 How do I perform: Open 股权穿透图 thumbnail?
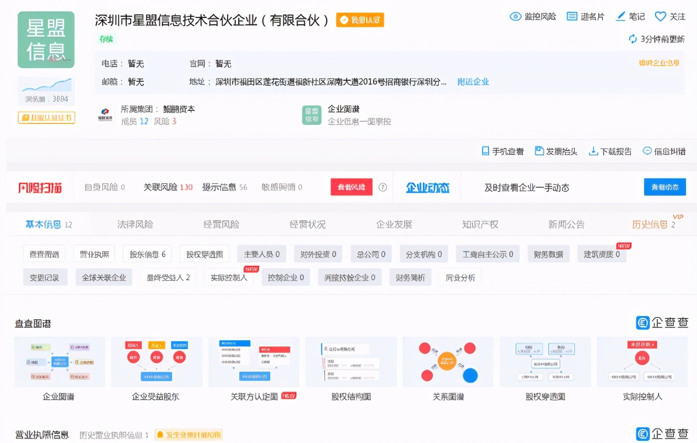click(545, 362)
